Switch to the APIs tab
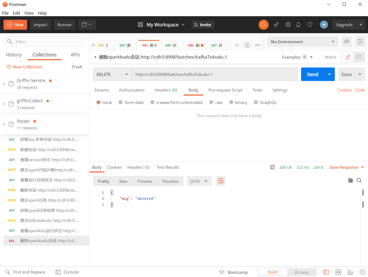The image size is (368, 277). click(75, 55)
